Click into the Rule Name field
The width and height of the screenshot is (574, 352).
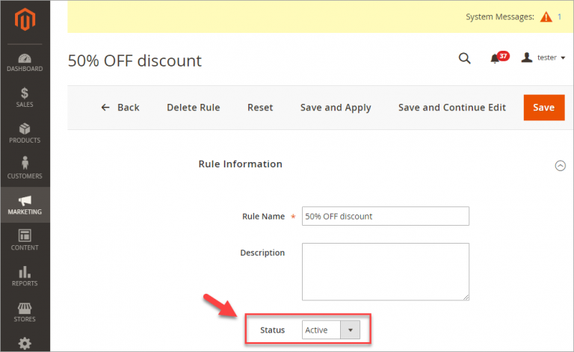(385, 216)
